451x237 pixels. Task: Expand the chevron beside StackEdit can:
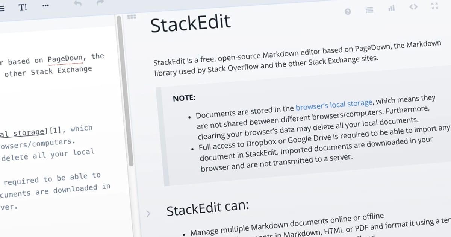click(x=148, y=214)
